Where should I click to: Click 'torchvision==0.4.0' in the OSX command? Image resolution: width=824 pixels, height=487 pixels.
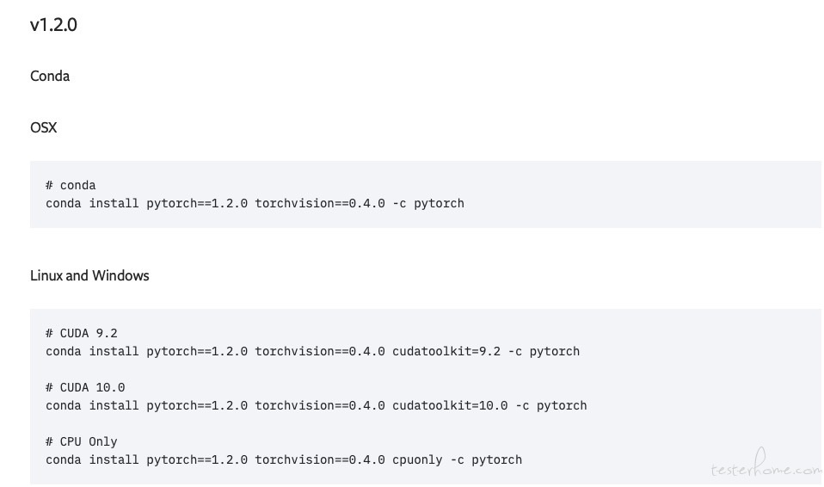(x=320, y=204)
